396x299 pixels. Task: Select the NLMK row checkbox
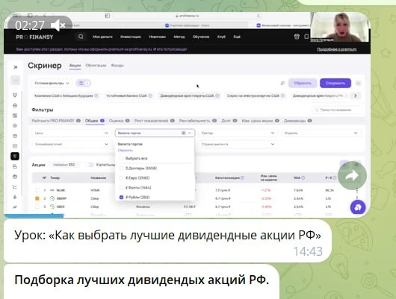click(37, 190)
